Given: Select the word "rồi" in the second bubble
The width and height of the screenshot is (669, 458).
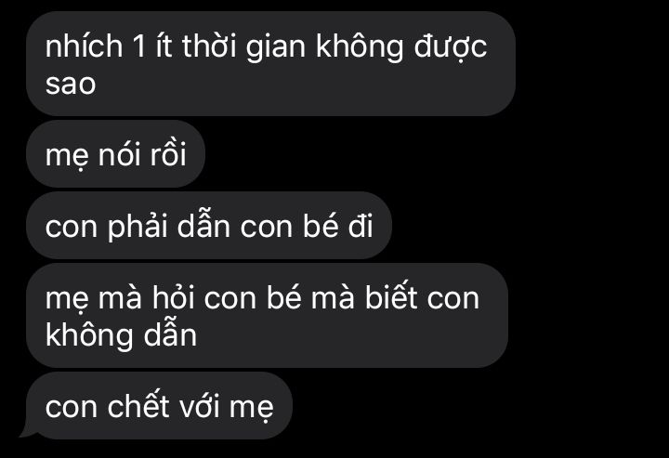Looking at the screenshot, I should coord(168,153).
